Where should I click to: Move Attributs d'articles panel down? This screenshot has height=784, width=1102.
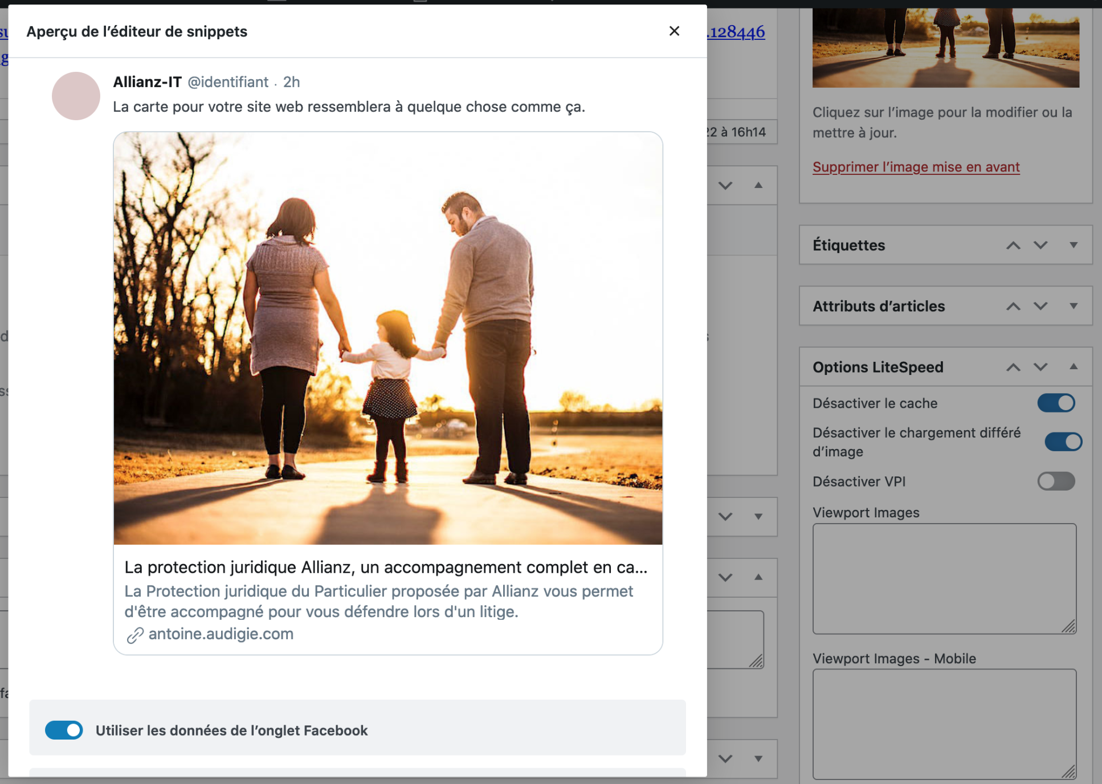[1040, 307]
